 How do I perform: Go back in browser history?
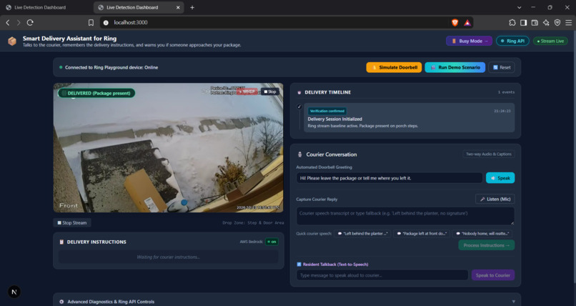(x=7, y=22)
